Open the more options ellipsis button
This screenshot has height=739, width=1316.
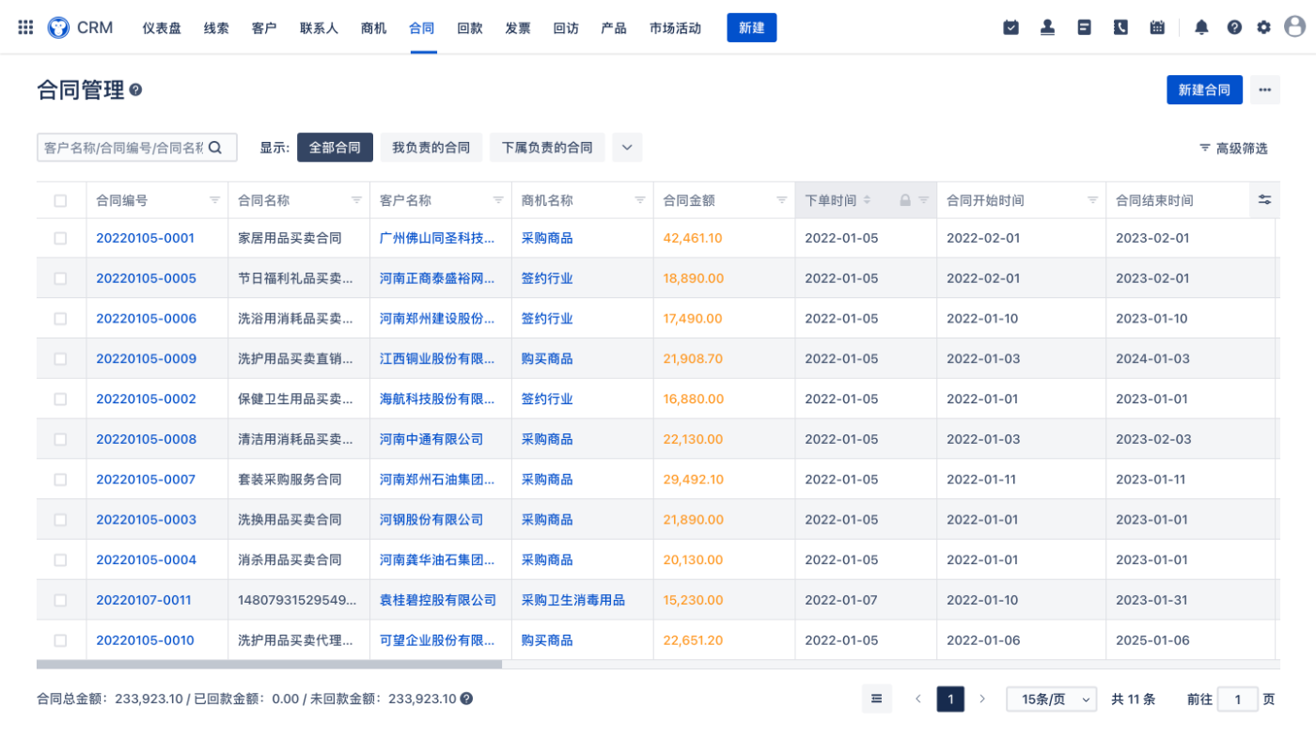click(x=1264, y=90)
